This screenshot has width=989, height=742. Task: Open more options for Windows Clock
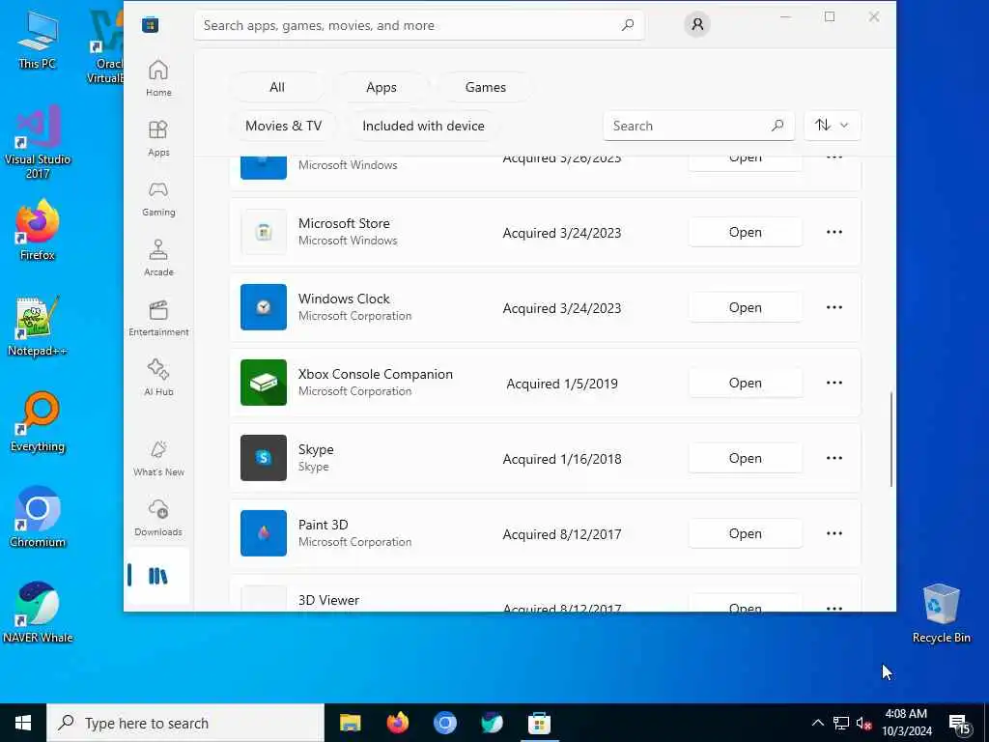coord(834,307)
